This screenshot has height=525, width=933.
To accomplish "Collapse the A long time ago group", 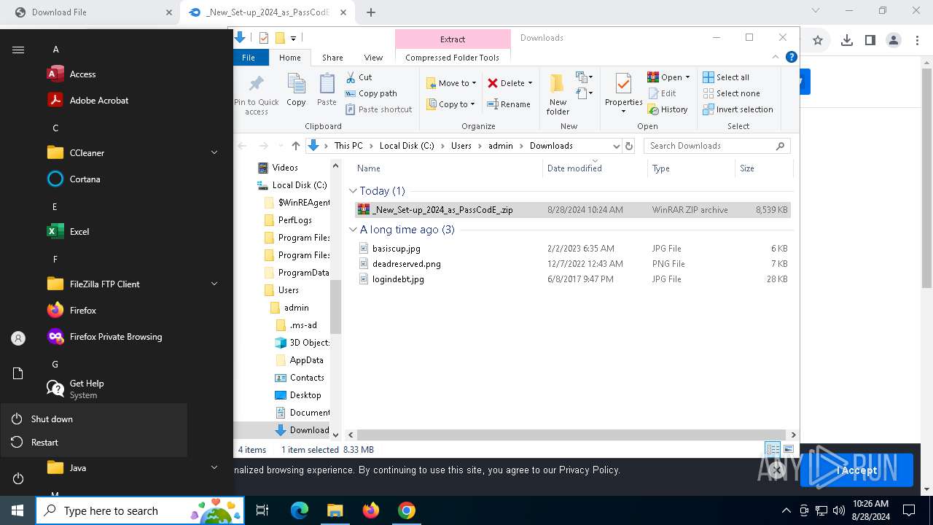I will [354, 230].
